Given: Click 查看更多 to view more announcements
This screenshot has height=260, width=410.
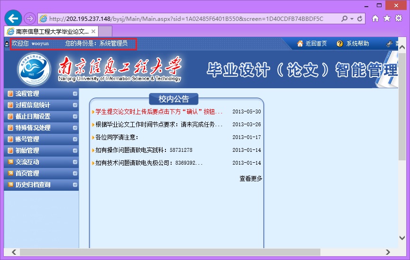Looking at the screenshot, I should pos(251,178).
